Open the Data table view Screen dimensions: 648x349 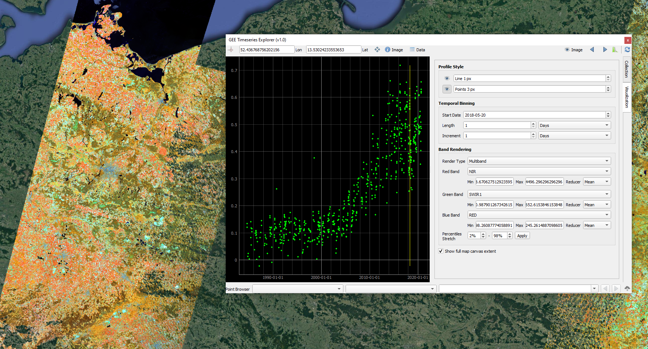tap(417, 50)
